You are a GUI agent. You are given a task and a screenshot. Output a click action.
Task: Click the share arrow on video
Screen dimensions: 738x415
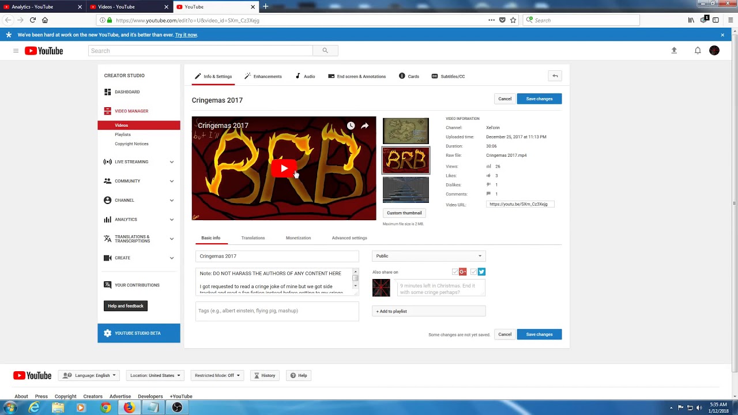(x=365, y=125)
